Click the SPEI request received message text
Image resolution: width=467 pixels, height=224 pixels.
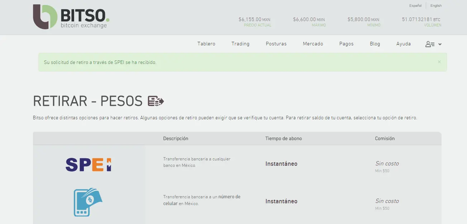click(x=100, y=62)
